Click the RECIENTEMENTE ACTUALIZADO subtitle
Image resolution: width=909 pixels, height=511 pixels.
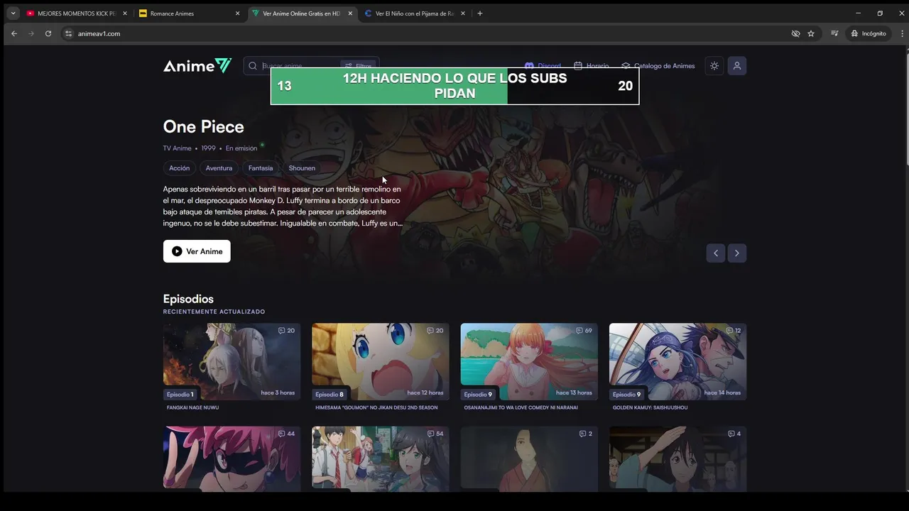pyautogui.click(x=214, y=312)
